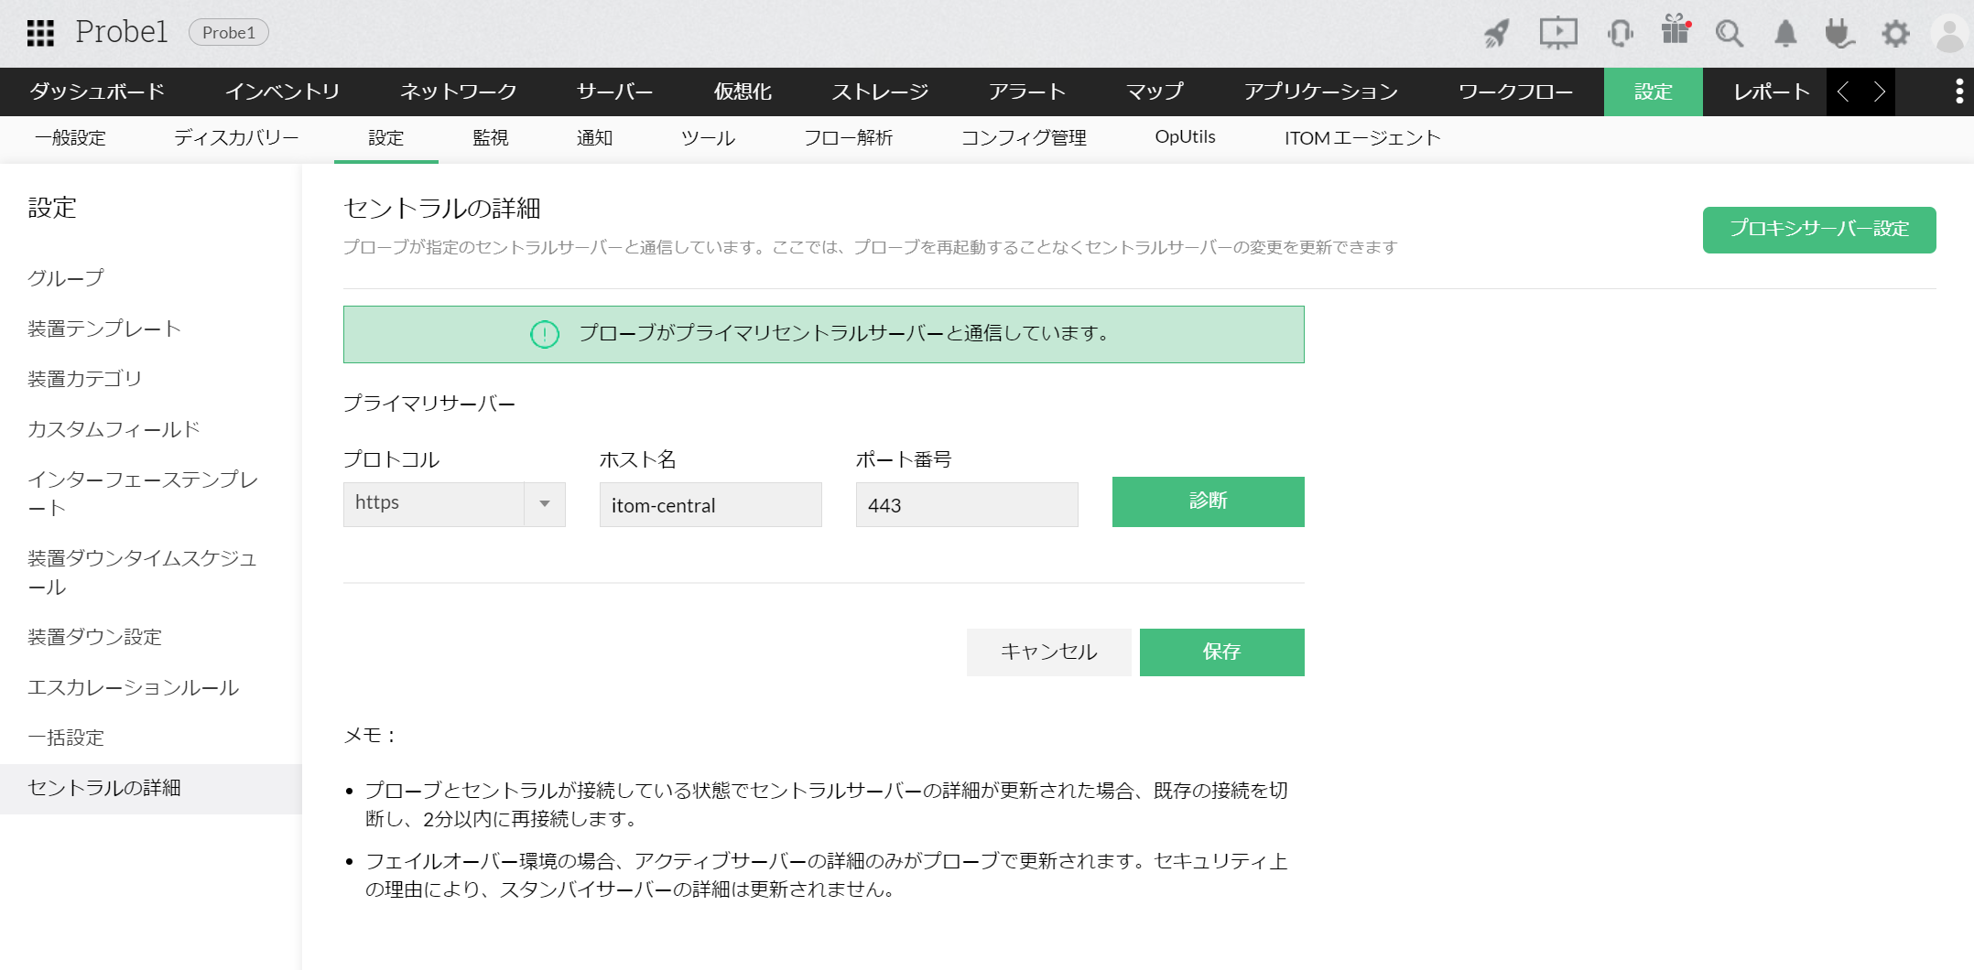Image resolution: width=1974 pixels, height=970 pixels.
Task: Click the plug integration icon
Action: [1838, 34]
